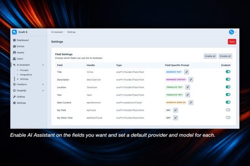The width and height of the screenshot is (250, 166).
Task: Click the Settings breadcrumb link
Action: (x=71, y=32)
